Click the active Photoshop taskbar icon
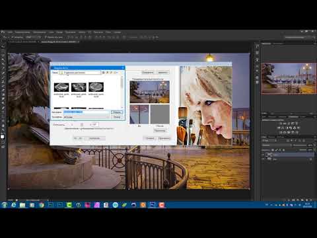The height and width of the screenshot is (238, 317). pos(153,205)
